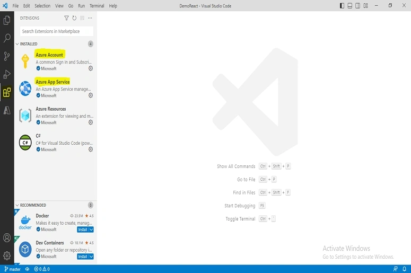This screenshot has height=273, width=411.
Task: Open the Run and Debug view
Action: tap(7, 74)
